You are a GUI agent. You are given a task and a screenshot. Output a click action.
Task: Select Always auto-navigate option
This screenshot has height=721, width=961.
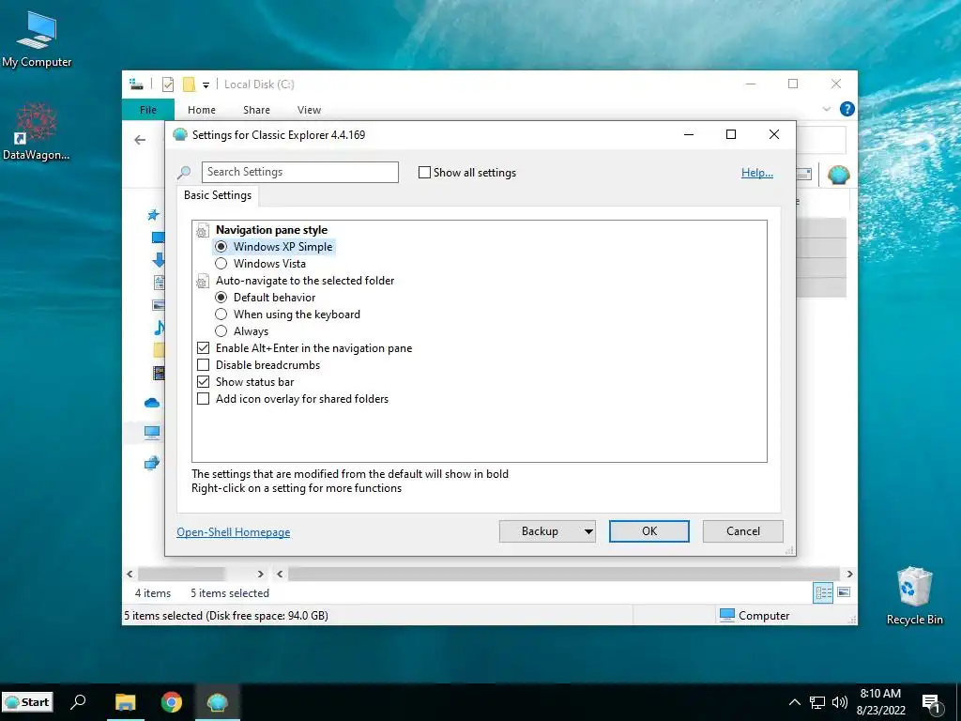221,331
